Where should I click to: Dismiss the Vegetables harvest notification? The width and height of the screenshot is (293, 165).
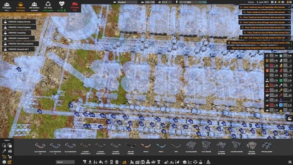tap(289, 7)
